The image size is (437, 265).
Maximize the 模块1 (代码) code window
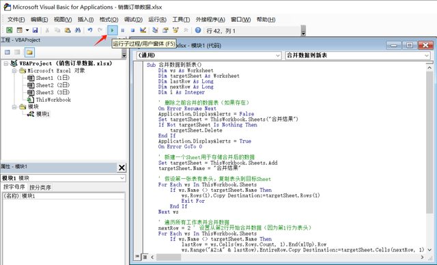[x=410, y=45]
